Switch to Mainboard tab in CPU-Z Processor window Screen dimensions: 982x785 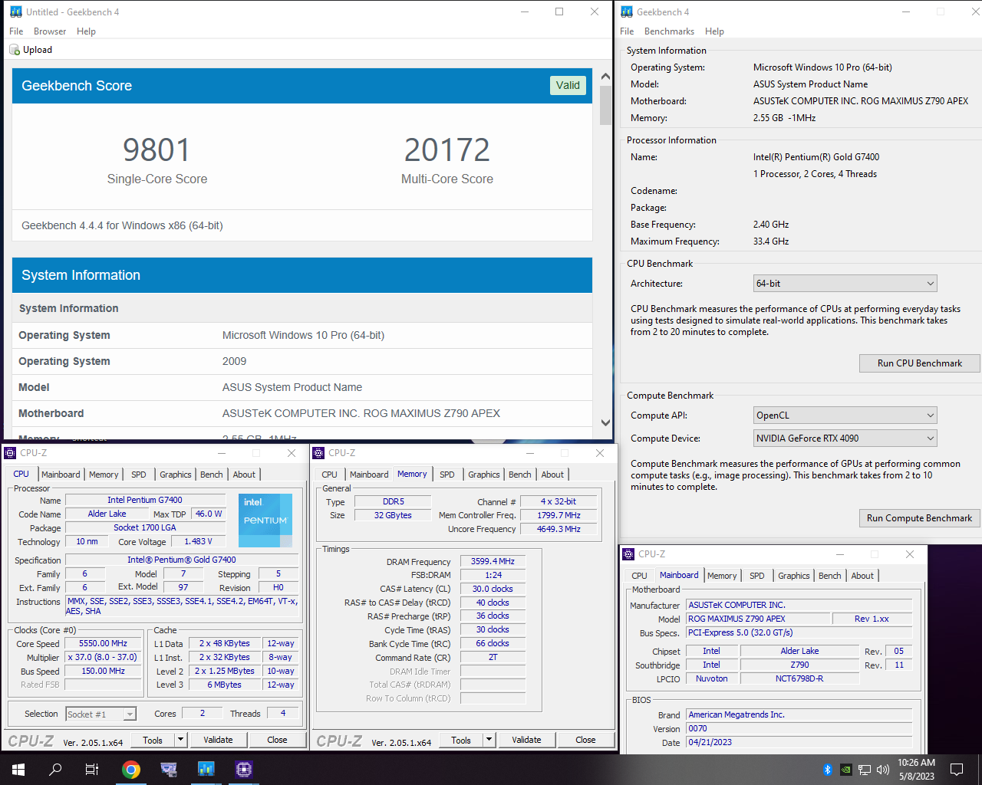click(x=61, y=475)
